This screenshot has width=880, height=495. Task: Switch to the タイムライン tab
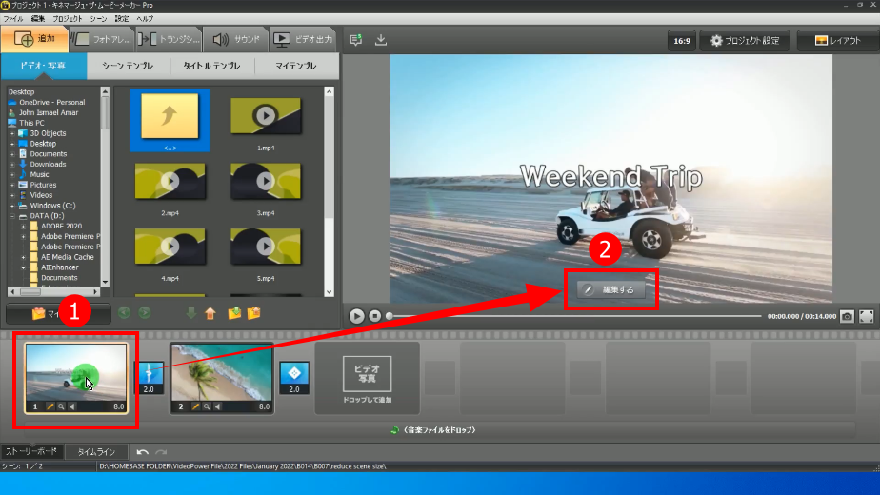coord(96,452)
